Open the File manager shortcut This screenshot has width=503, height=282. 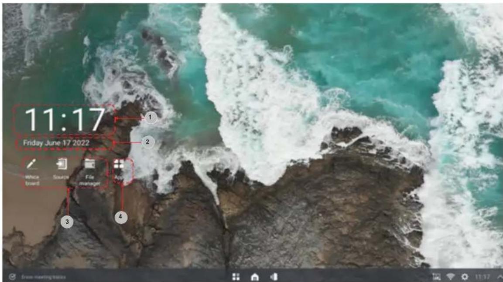pyautogui.click(x=89, y=172)
